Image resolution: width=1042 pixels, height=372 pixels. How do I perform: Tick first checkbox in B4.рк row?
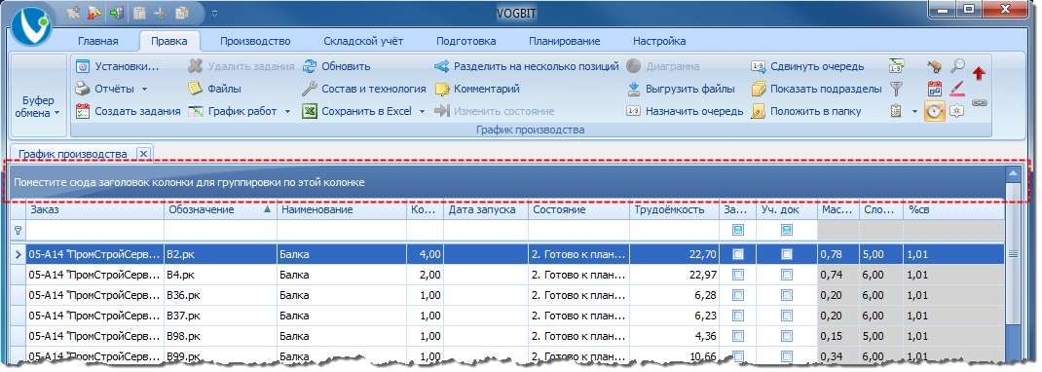tap(737, 275)
